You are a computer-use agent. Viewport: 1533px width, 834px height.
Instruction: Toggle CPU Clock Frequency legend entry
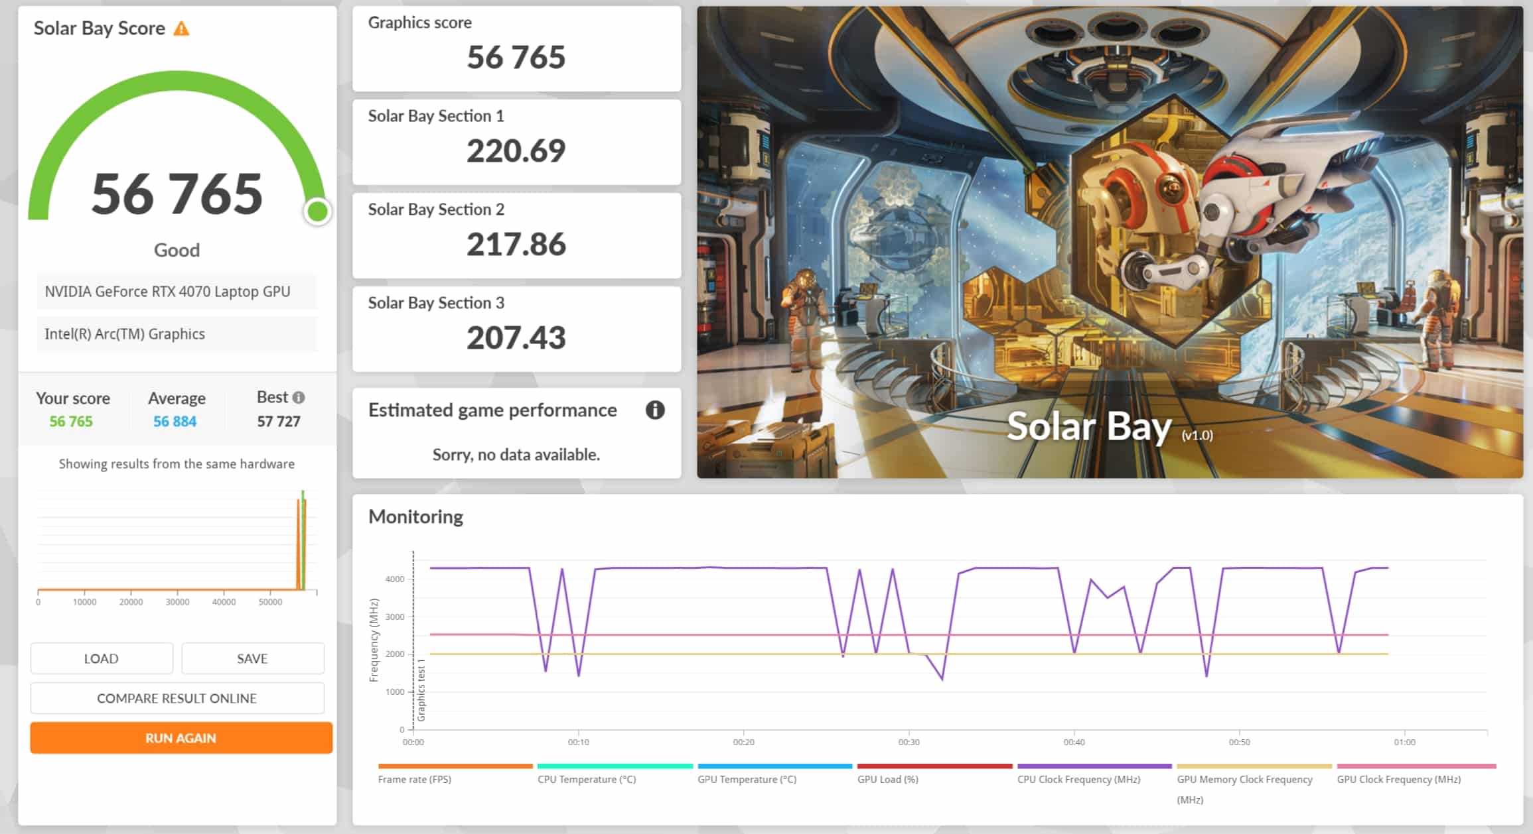click(1078, 779)
